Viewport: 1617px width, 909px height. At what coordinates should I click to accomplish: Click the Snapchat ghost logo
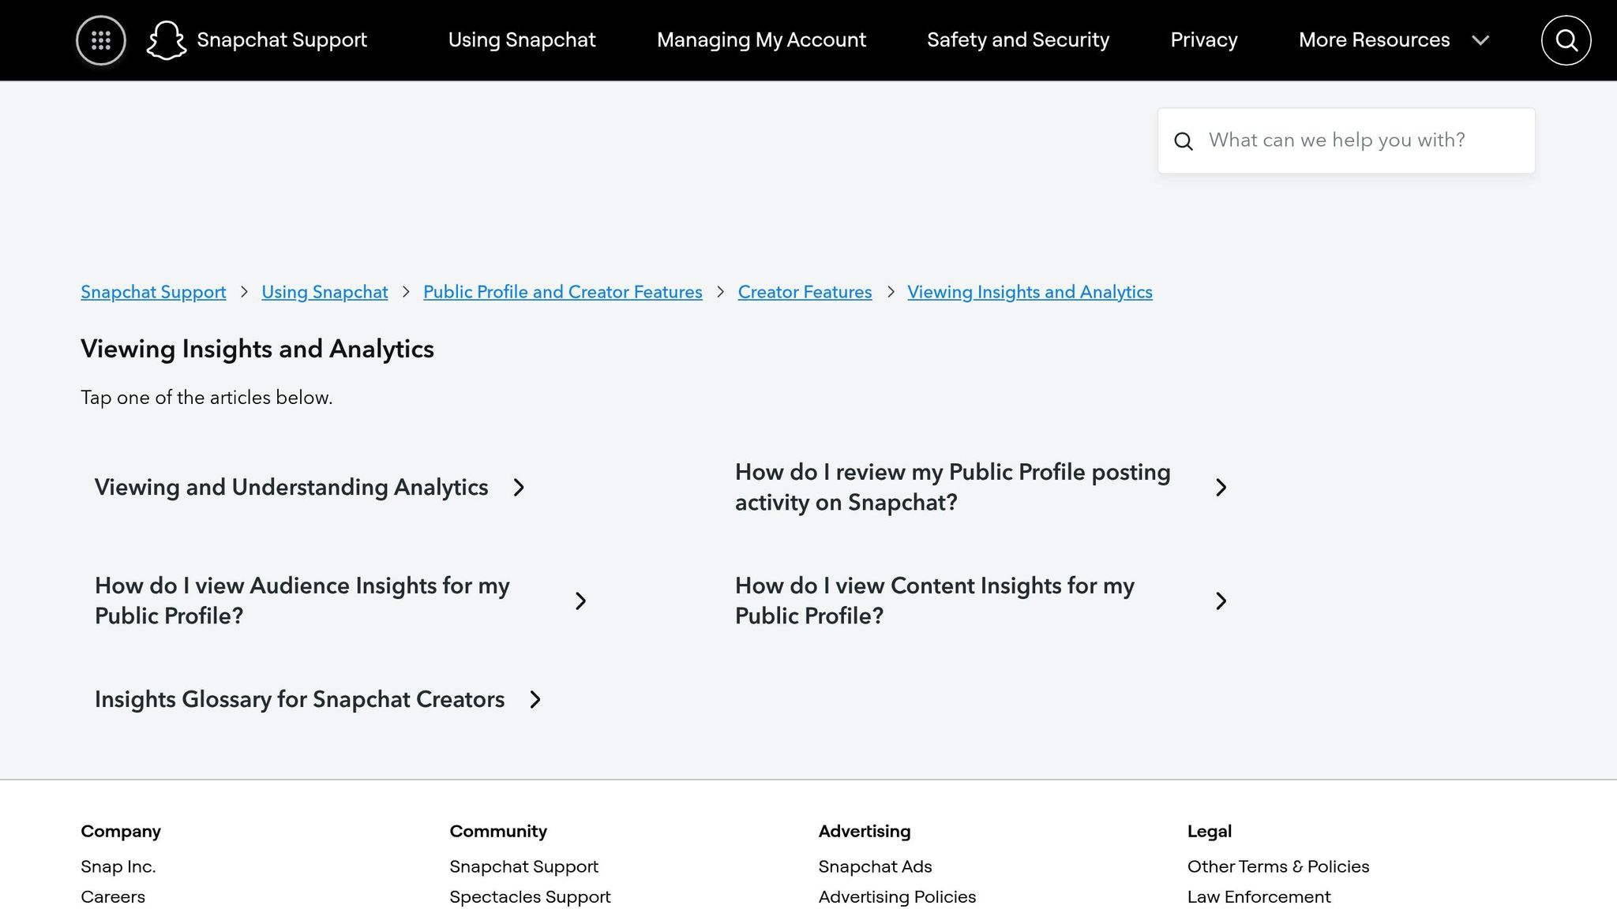[167, 40]
